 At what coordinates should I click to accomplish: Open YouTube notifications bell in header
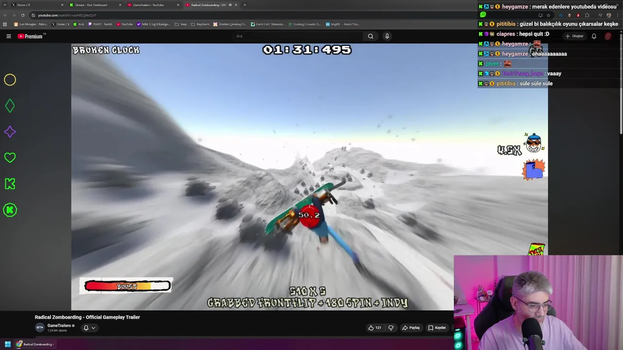click(x=594, y=36)
